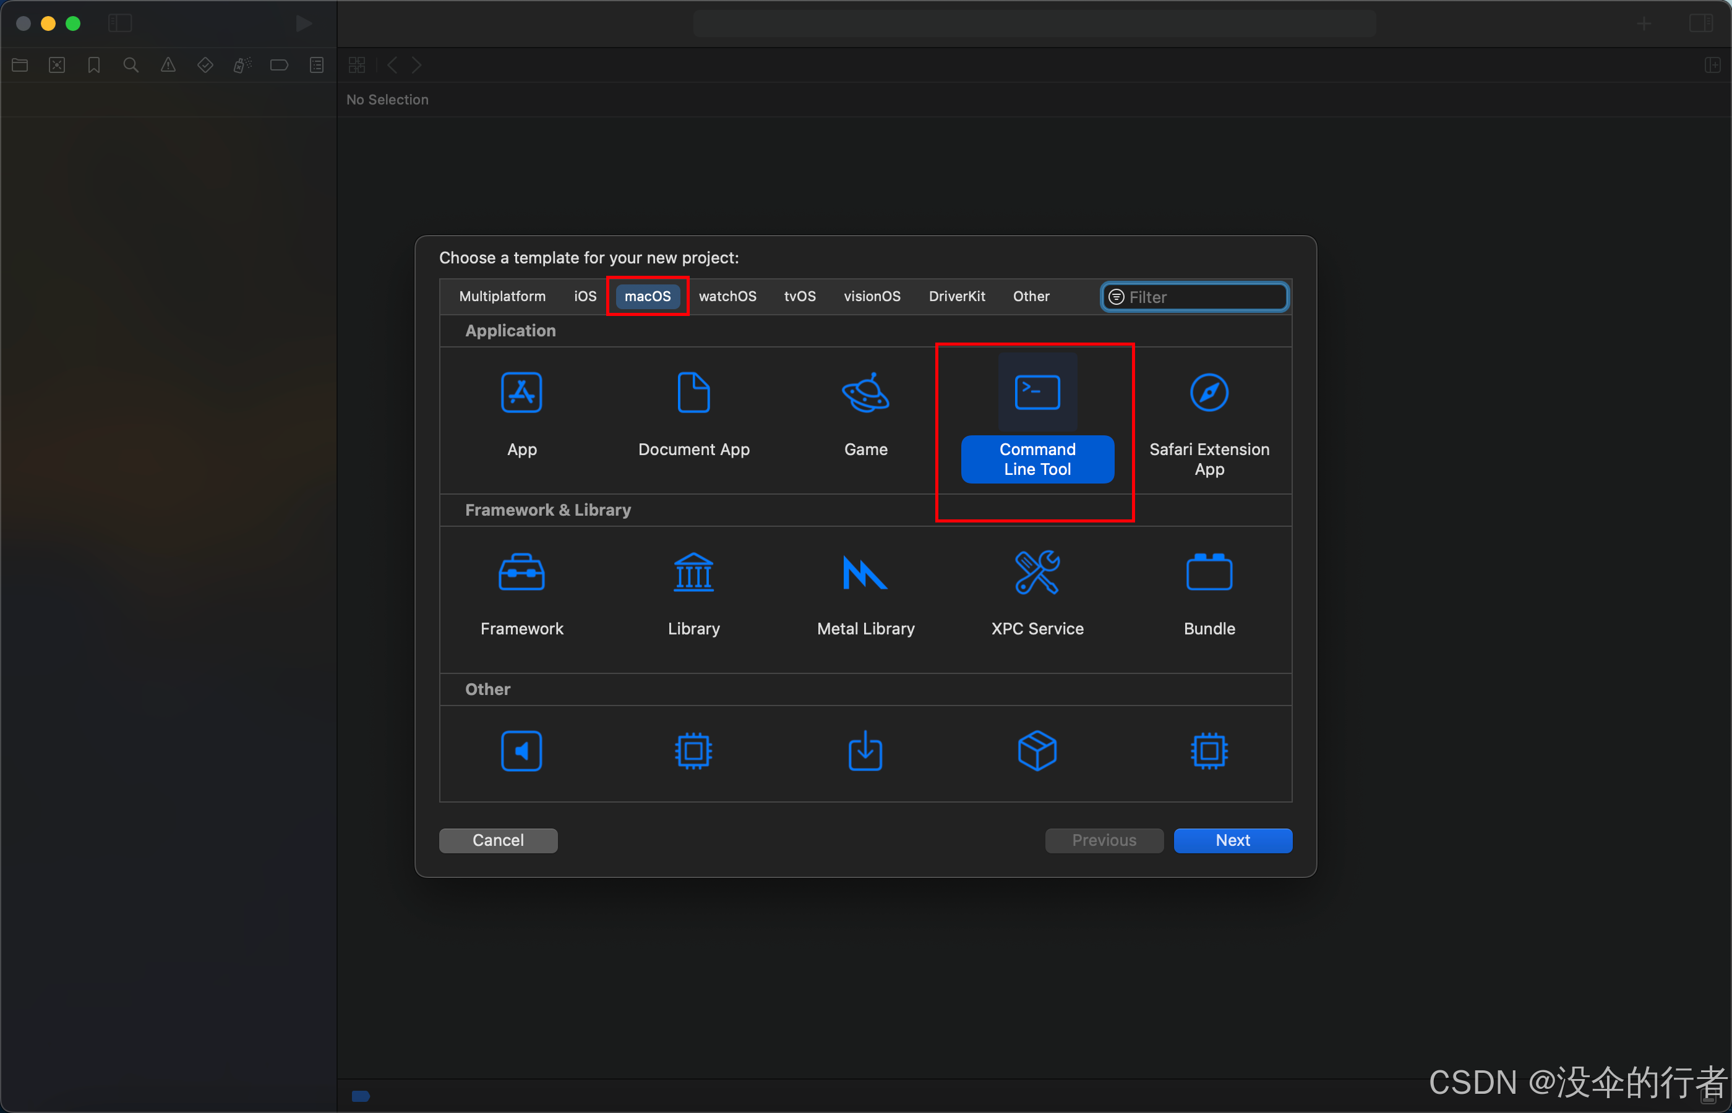Open the Debug navigator
Image resolution: width=1732 pixels, height=1113 pixels.
click(242, 65)
